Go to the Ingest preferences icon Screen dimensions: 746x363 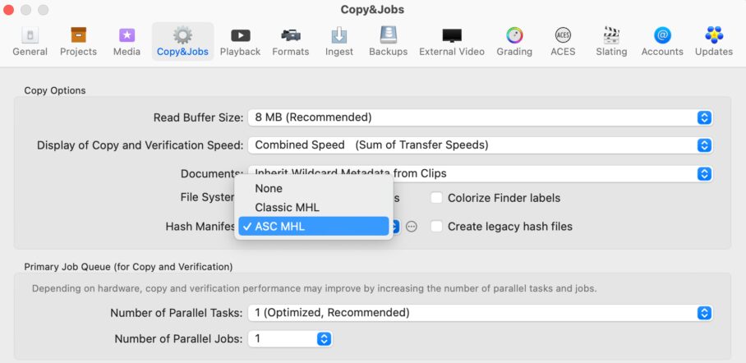click(338, 42)
